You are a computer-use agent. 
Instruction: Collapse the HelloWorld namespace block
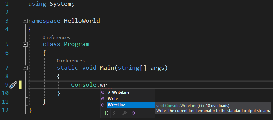click(x=25, y=21)
